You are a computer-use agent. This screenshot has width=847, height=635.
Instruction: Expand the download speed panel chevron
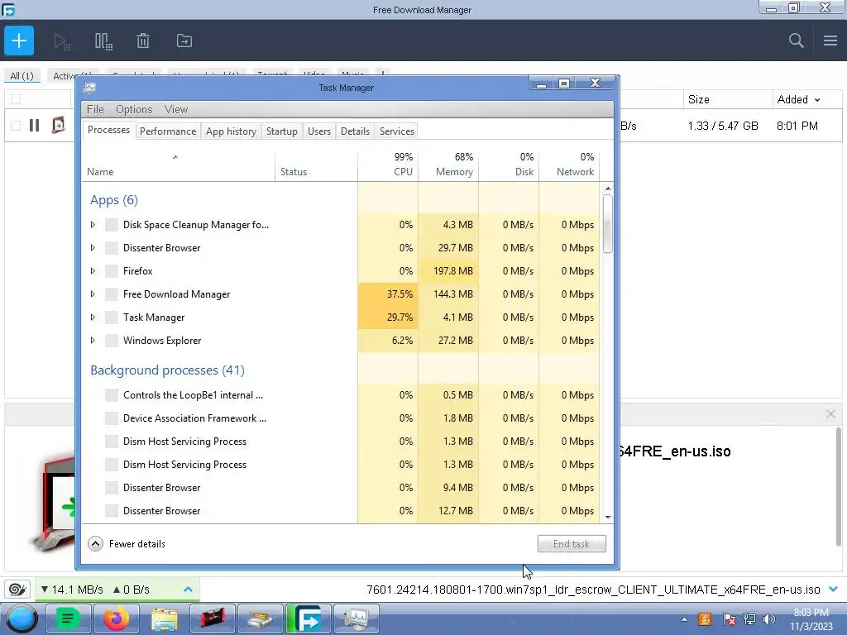[188, 589]
